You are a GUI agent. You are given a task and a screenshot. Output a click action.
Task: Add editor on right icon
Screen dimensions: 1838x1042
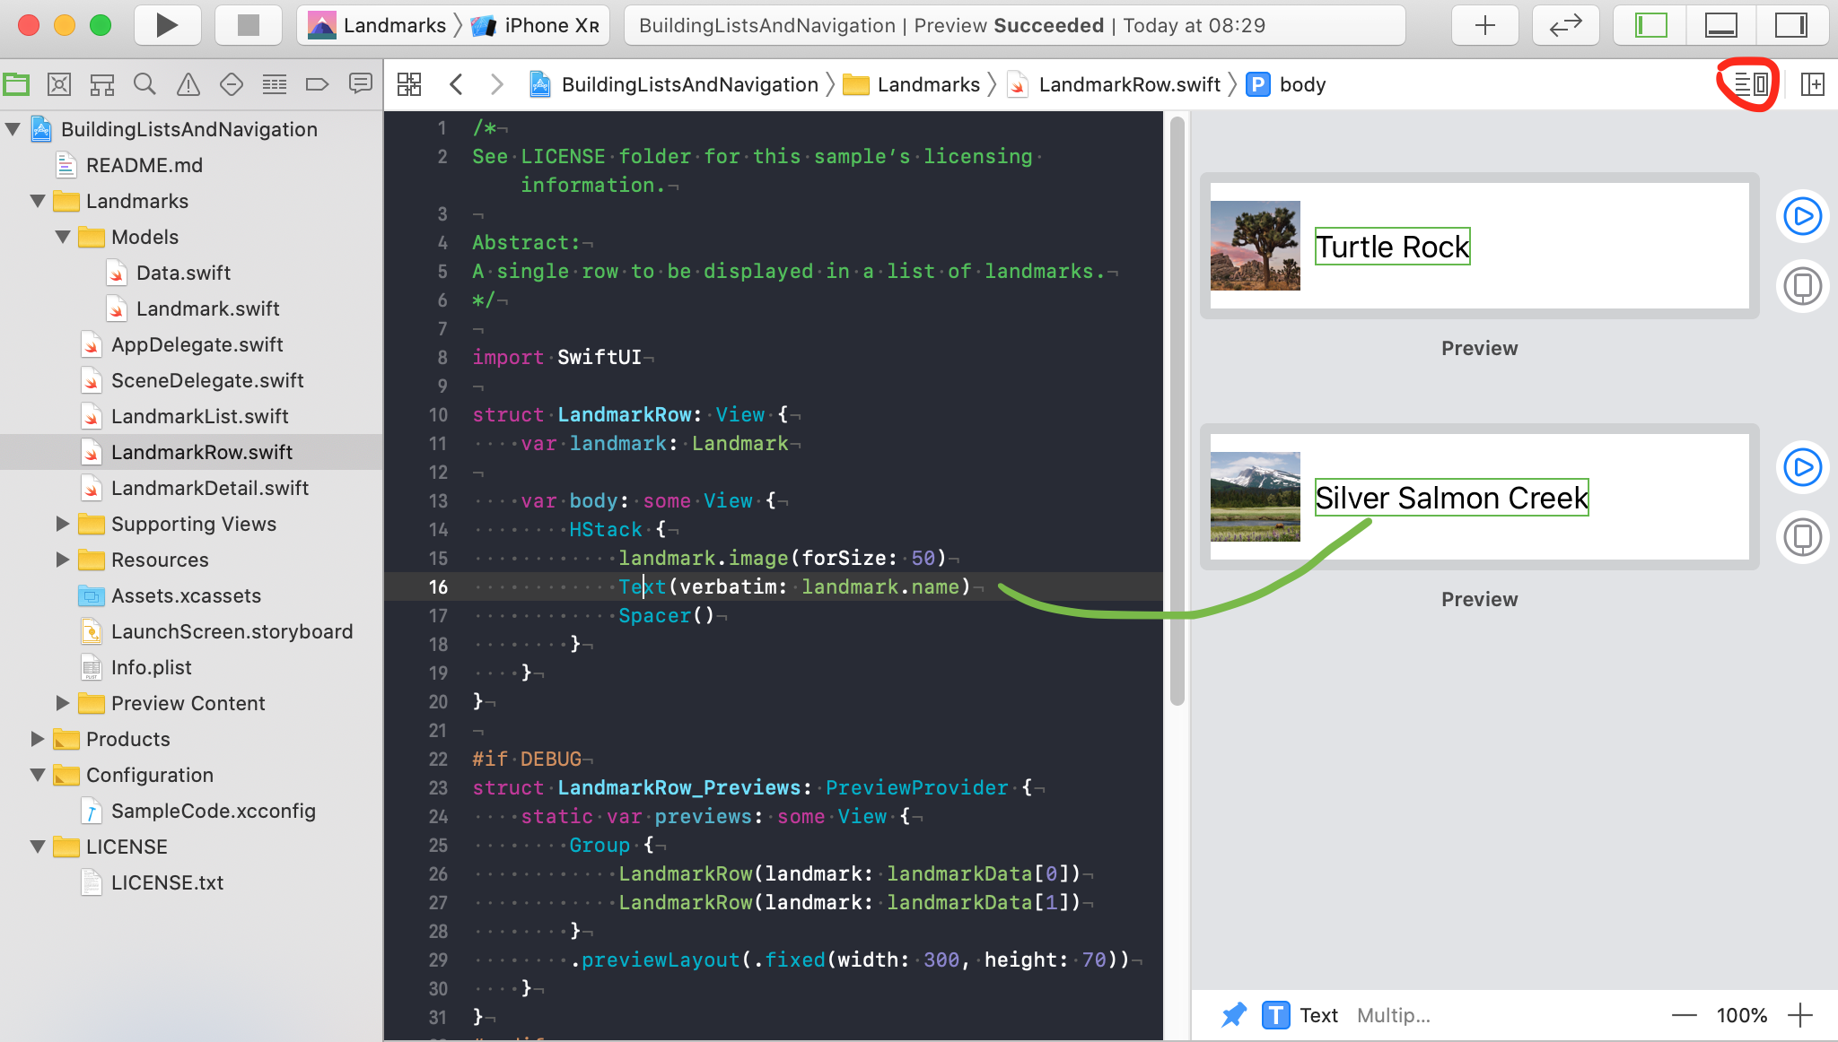click(1812, 84)
